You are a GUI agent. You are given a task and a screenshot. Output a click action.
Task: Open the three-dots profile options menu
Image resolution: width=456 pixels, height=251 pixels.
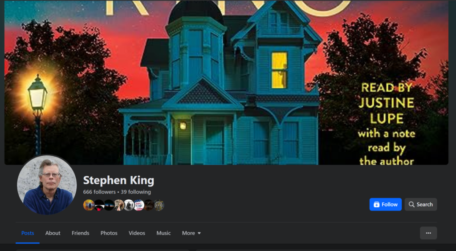428,233
